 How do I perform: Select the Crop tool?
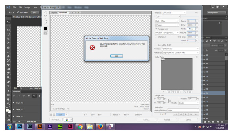tap(8, 39)
